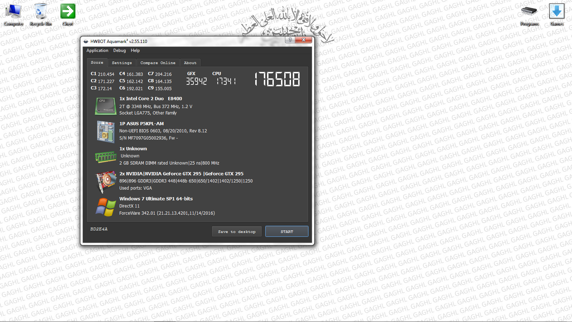Click the title bar help question mark
This screenshot has height=322, width=572.
coord(290,40)
